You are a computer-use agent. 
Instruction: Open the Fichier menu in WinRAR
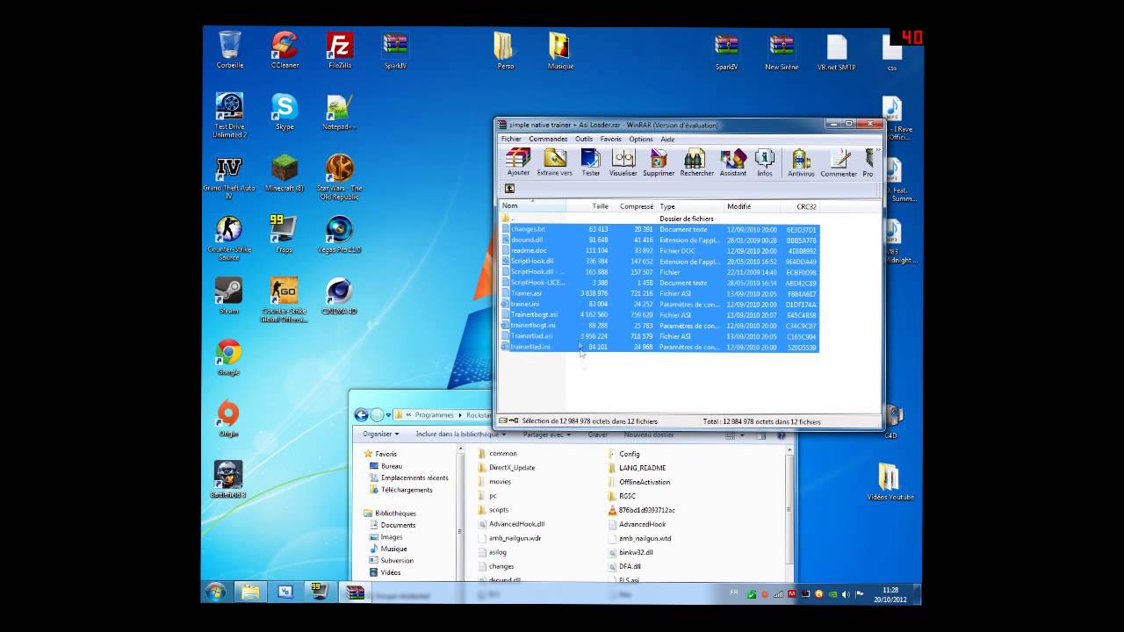[x=511, y=139]
